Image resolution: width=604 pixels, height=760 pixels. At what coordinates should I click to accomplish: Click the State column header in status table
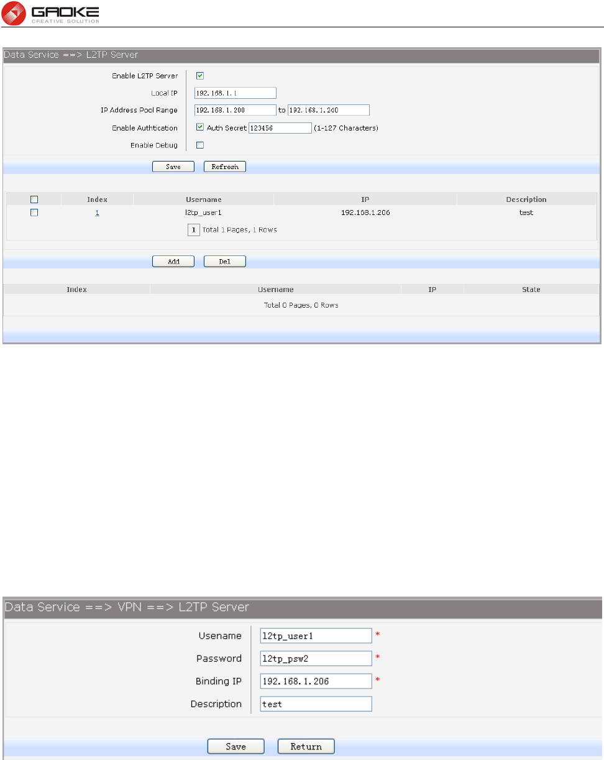click(x=531, y=290)
